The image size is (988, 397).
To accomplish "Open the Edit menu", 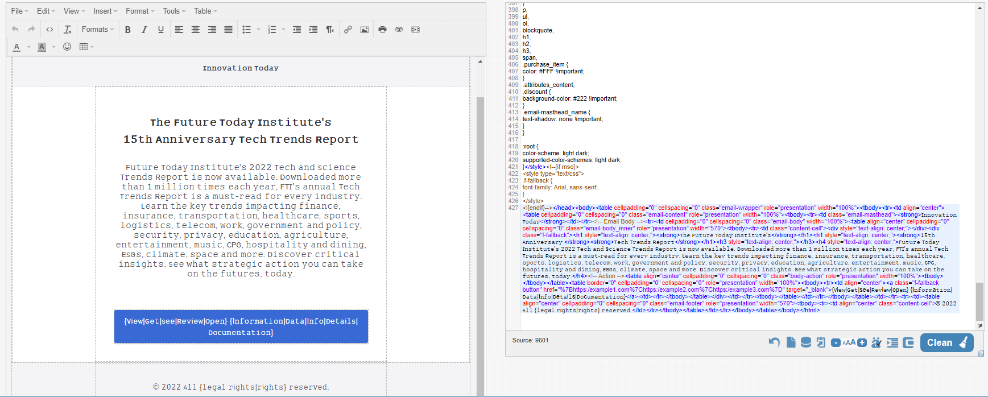I will (46, 11).
